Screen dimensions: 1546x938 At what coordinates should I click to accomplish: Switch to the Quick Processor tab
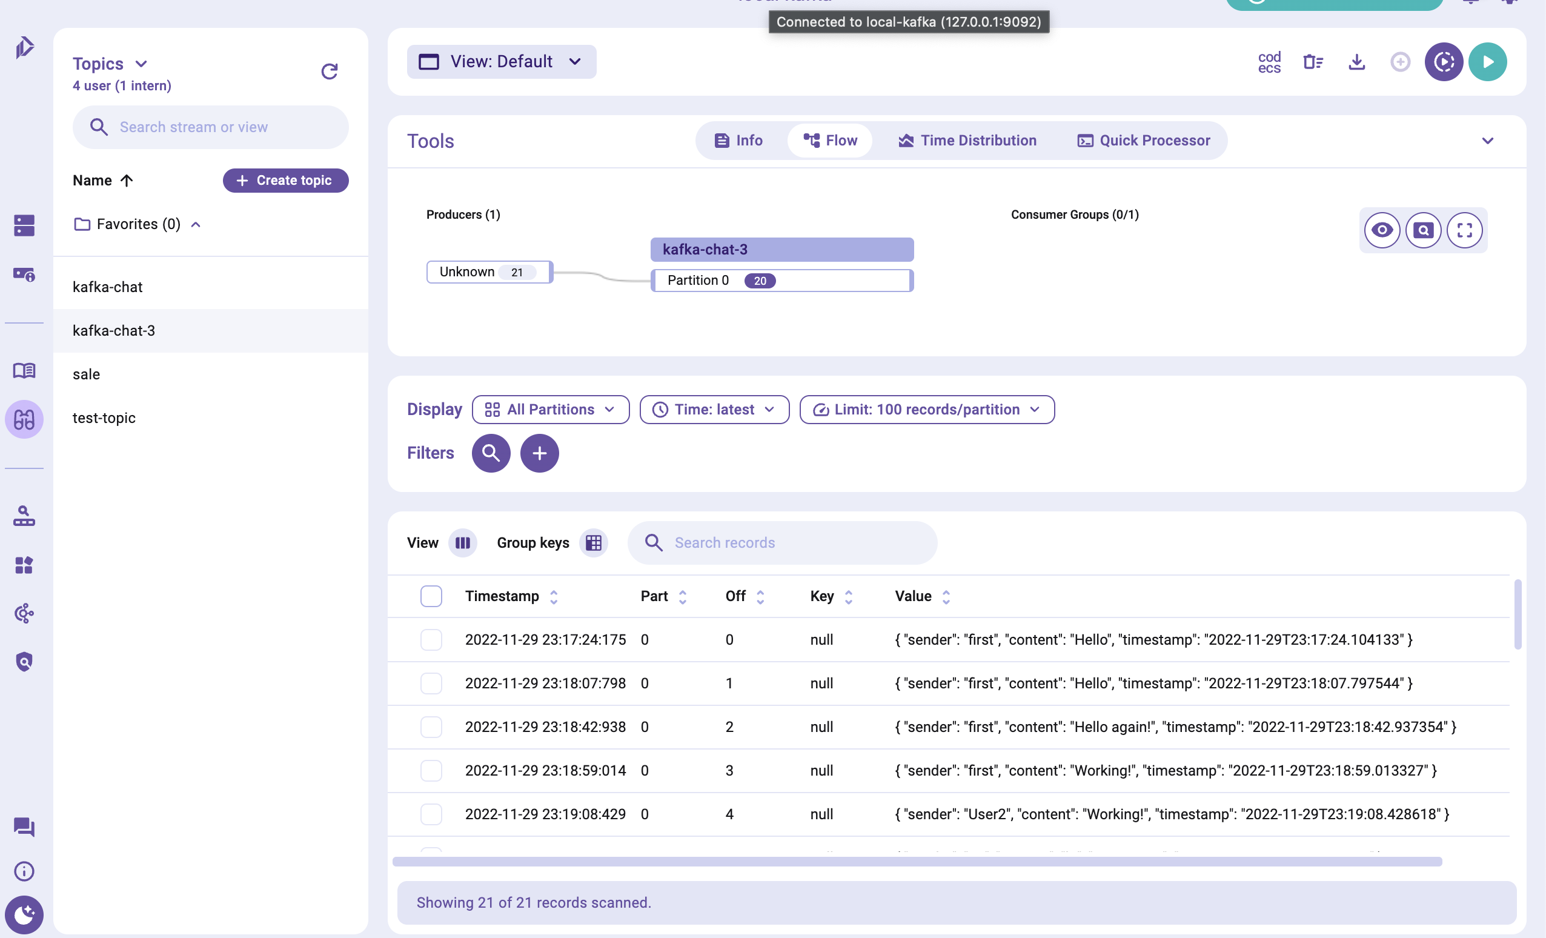(1143, 141)
